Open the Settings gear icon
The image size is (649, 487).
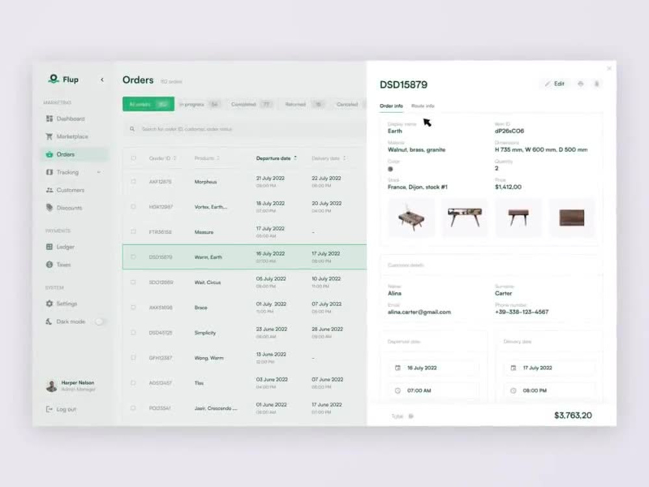coord(49,303)
